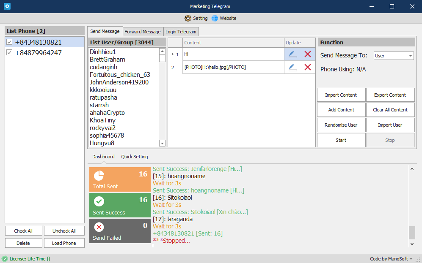Click the user list scroll down arrow
The image size is (422, 263).
(162, 144)
